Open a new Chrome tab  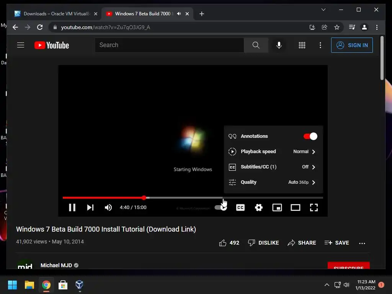202,14
